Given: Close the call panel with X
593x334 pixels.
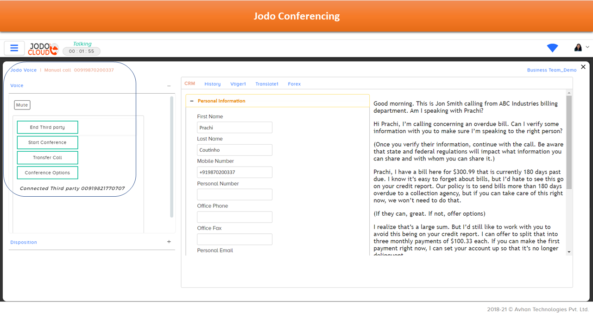Looking at the screenshot, I should pos(583,67).
